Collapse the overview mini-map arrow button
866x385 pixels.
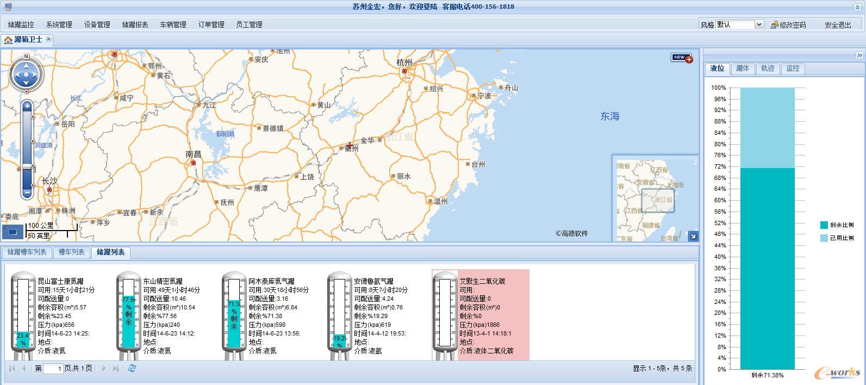click(693, 236)
